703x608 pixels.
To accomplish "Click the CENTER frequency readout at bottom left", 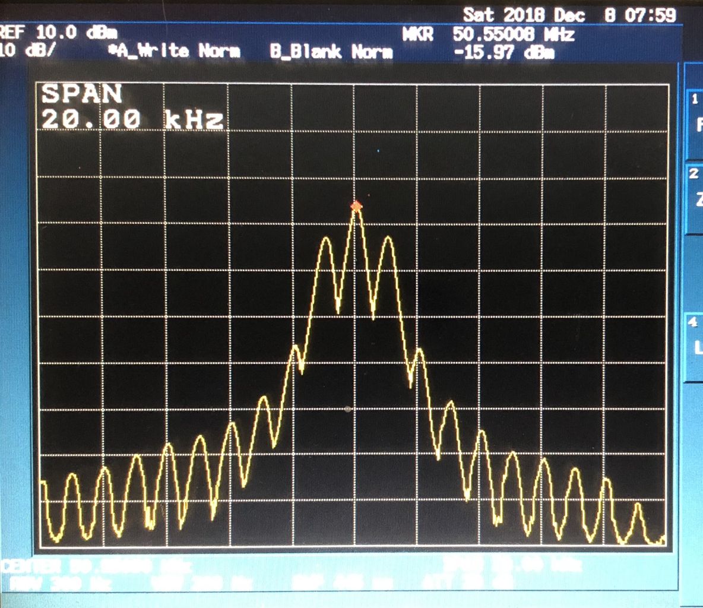I will 96,566.
